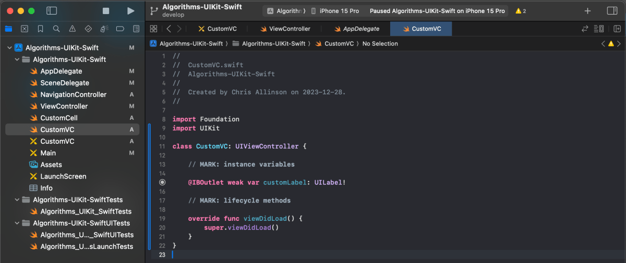
Task: Go forward in editor history
Action: coord(179,29)
